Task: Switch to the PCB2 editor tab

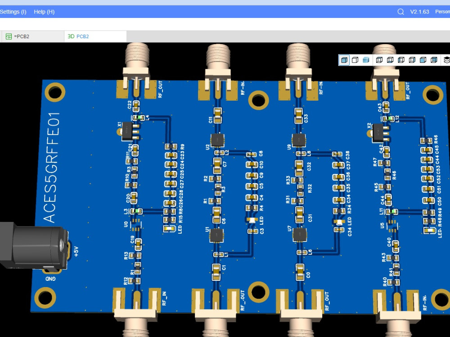Action: click(22, 35)
